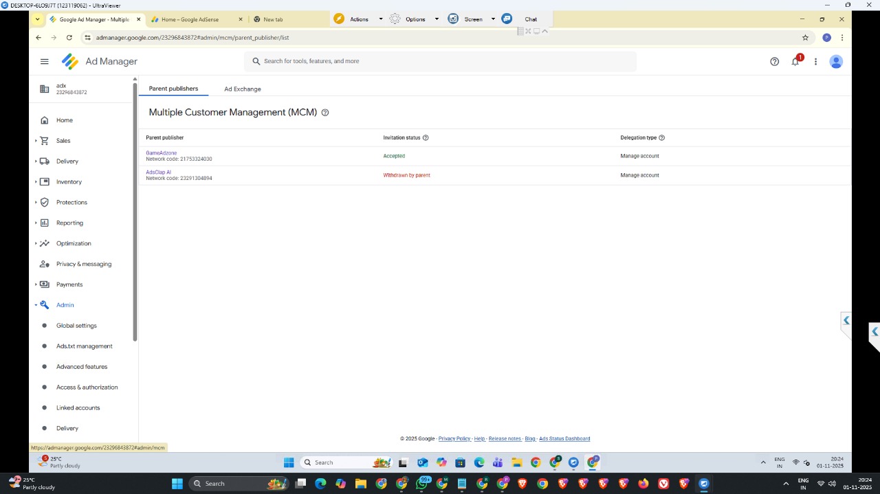Screen dimensions: 880x494
Task: Switch to the Ad Exchange tab
Action: point(242,89)
